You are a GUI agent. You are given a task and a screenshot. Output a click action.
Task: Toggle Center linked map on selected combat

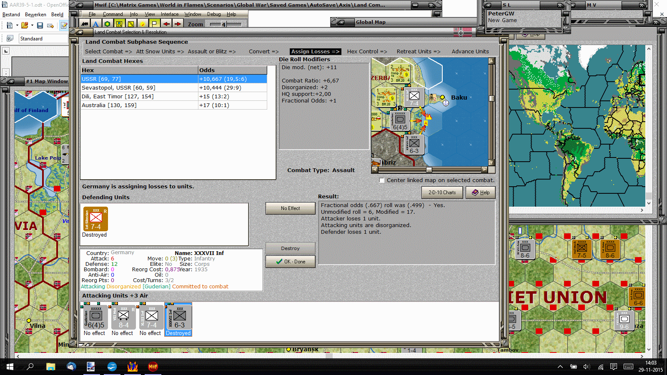coord(382,180)
